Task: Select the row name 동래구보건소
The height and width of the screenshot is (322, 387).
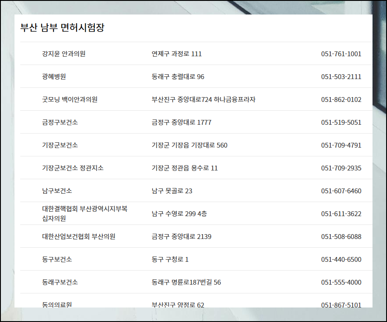Action: tap(60, 282)
